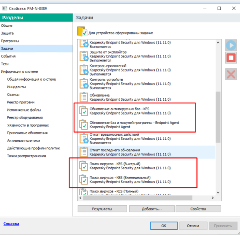This screenshot has height=236, width=240.
Task: Open the Инциденты subsection
Action: point(16,87)
